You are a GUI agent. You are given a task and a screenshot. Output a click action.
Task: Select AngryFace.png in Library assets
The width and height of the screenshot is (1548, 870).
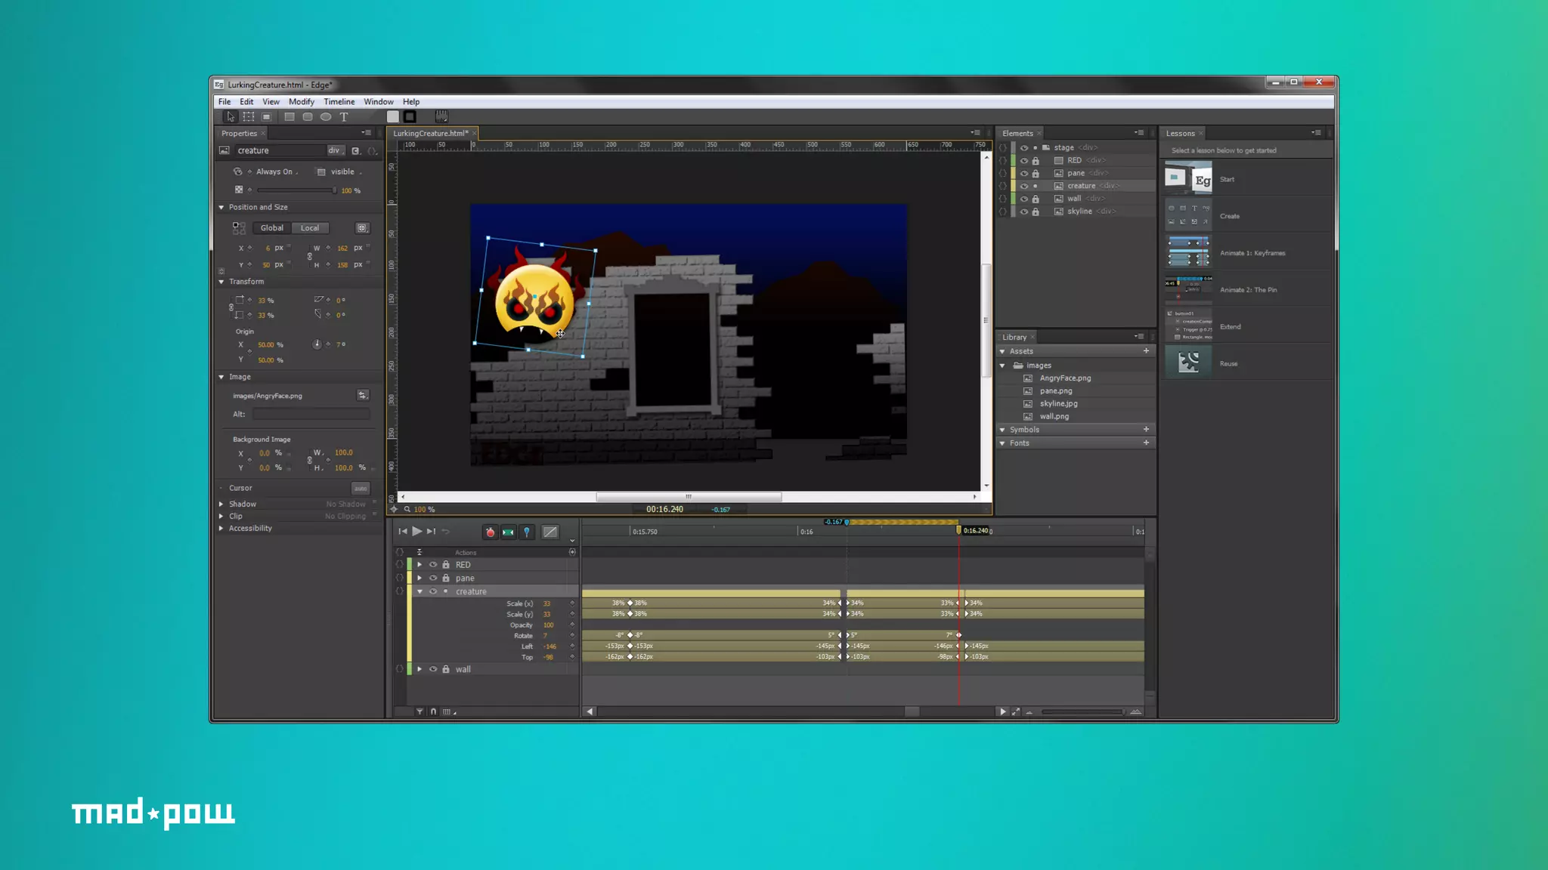(x=1064, y=378)
